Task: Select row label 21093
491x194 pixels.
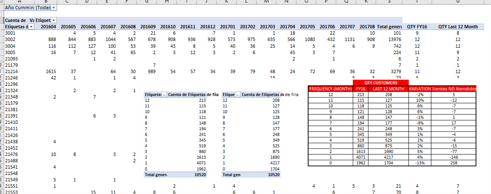Action: point(11,59)
